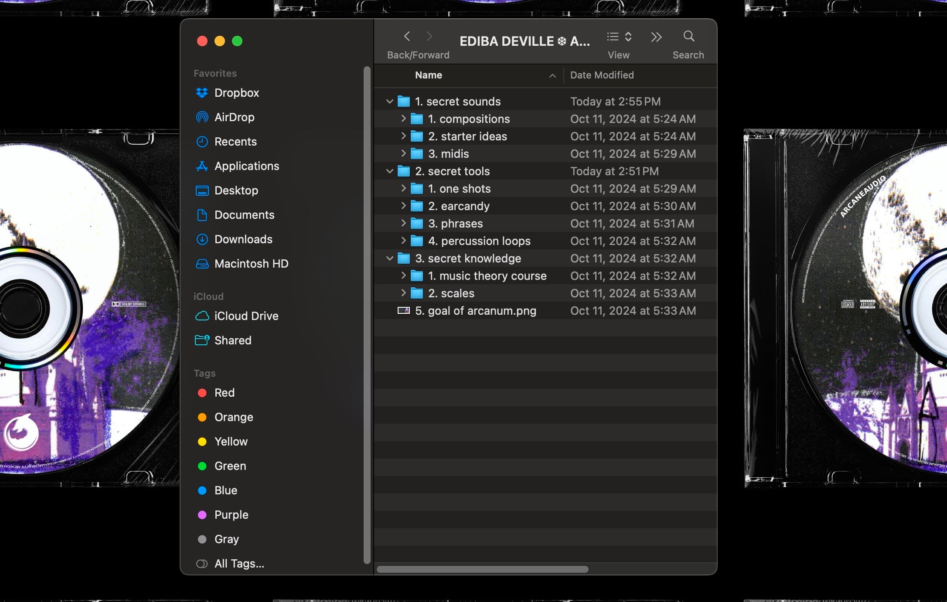Screen dimensions: 947x602
Task: Open AirDrop from Favorites
Action: pos(234,117)
